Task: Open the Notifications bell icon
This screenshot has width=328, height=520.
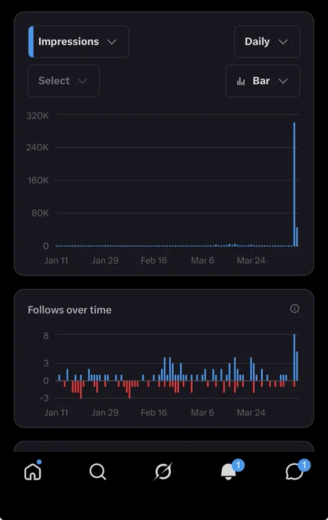Action: click(x=228, y=472)
